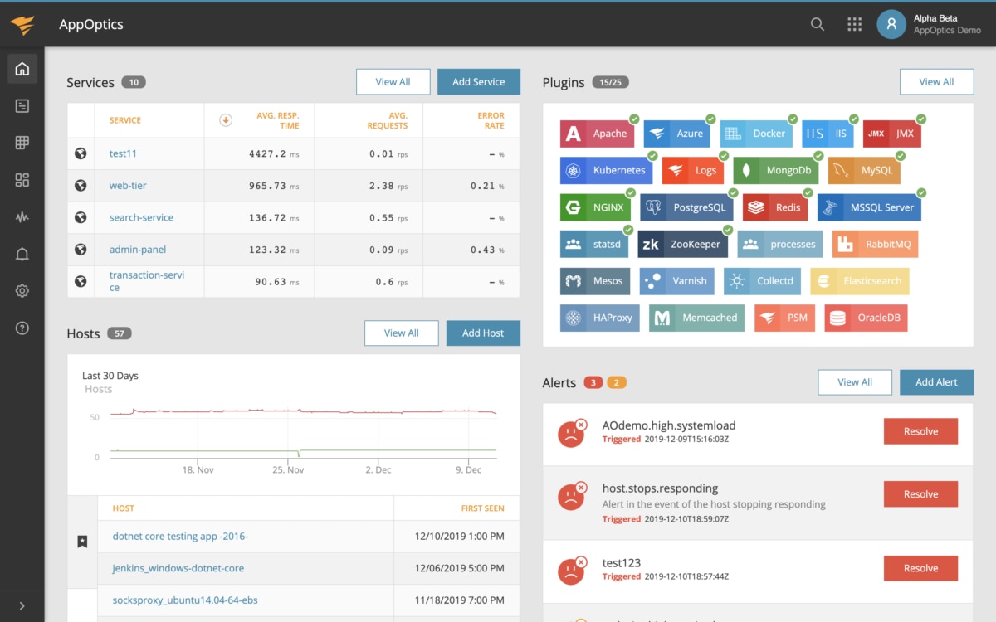
Task: Open the activity pulse icon in sidebar
Action: [x=22, y=216]
